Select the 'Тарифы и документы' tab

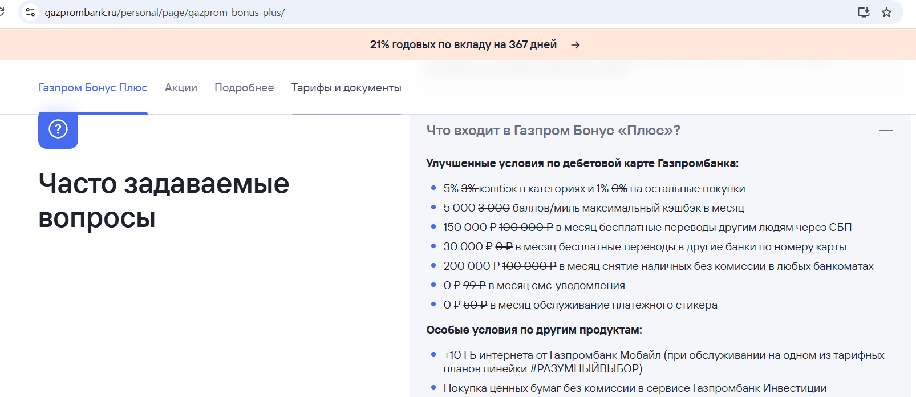pos(346,88)
